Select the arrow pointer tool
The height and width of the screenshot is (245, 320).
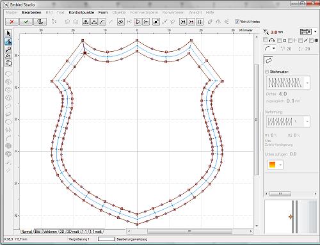8,33
